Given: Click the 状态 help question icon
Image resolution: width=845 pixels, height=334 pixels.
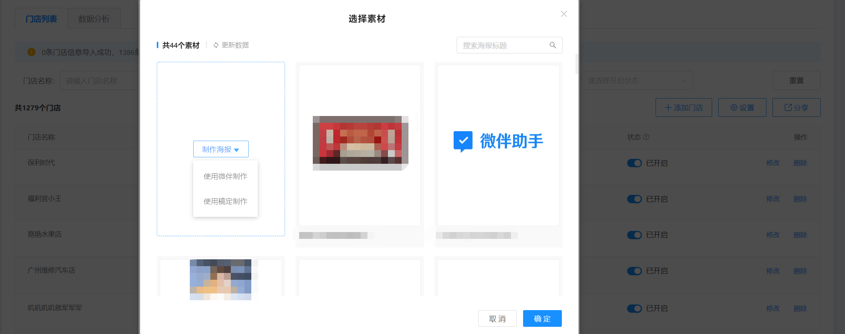Looking at the screenshot, I should click(646, 137).
